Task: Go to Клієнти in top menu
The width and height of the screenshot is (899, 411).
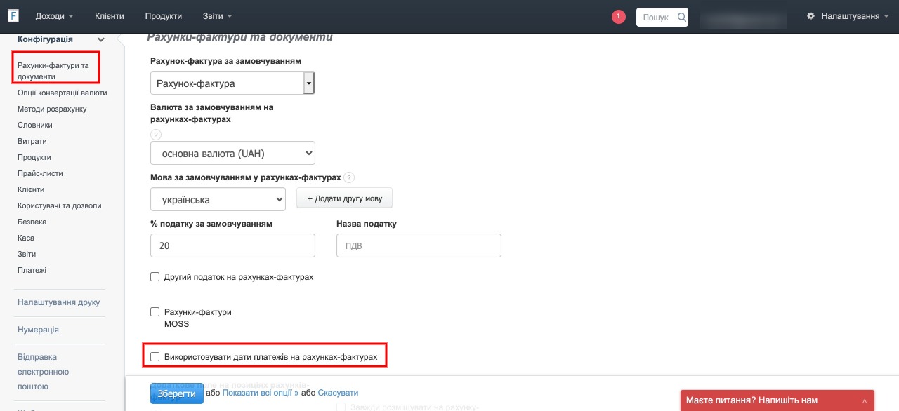Action: (110, 16)
